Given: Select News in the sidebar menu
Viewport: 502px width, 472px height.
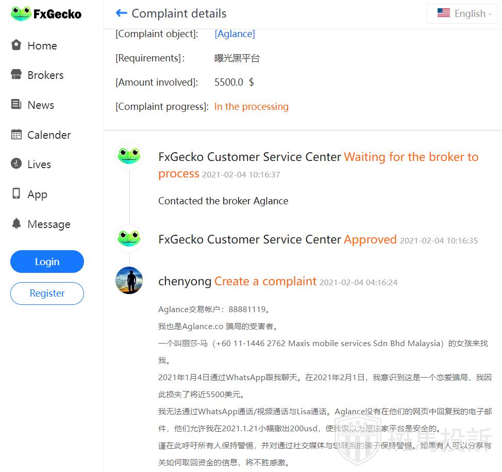Looking at the screenshot, I should [x=41, y=105].
